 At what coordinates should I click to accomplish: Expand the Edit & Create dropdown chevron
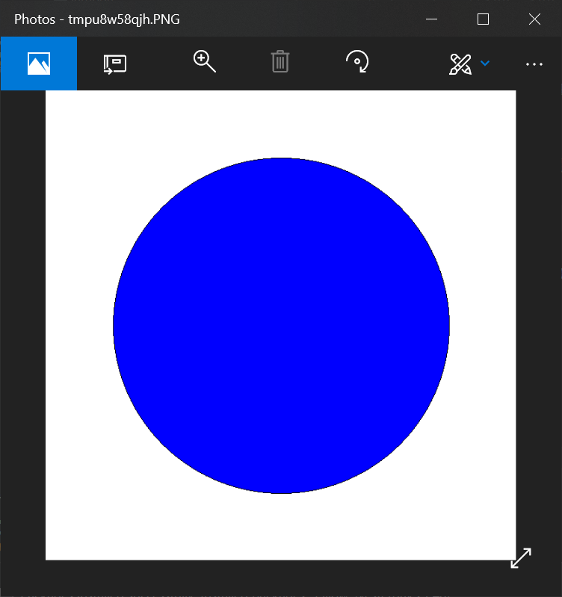coord(485,64)
